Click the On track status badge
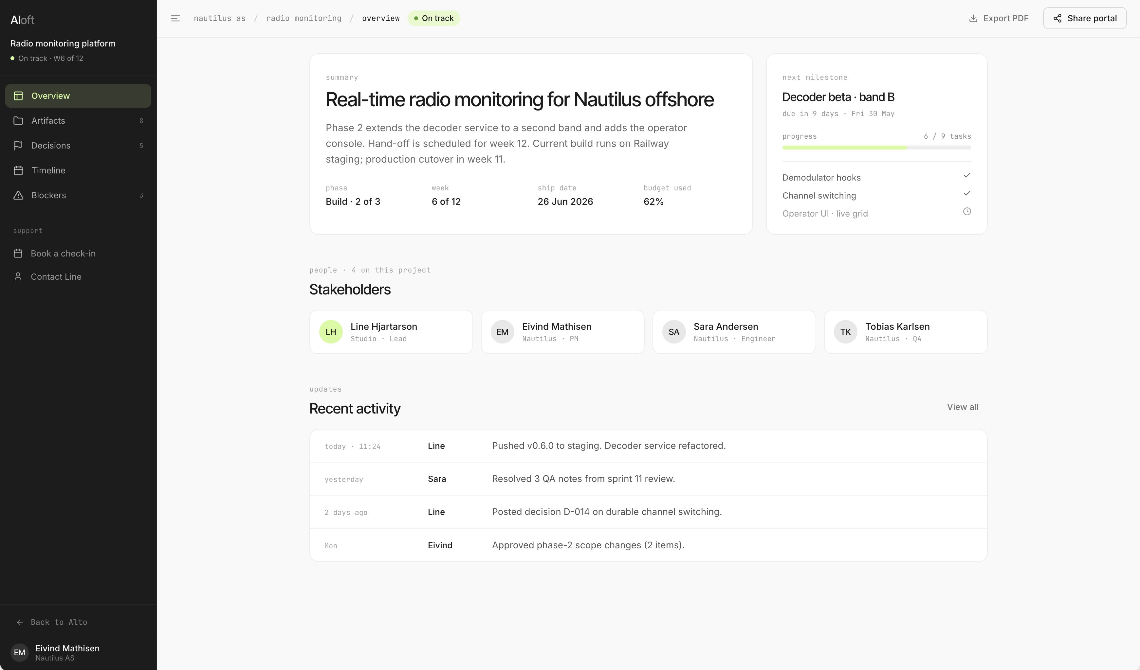Screen dimensions: 1140x670 pos(433,19)
